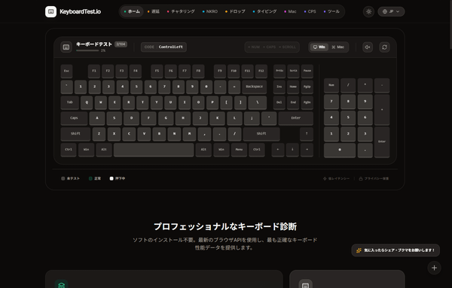The image size is (452, 288).
Task: Click the Tab key on virtual keyboard
Action: pos(70,102)
